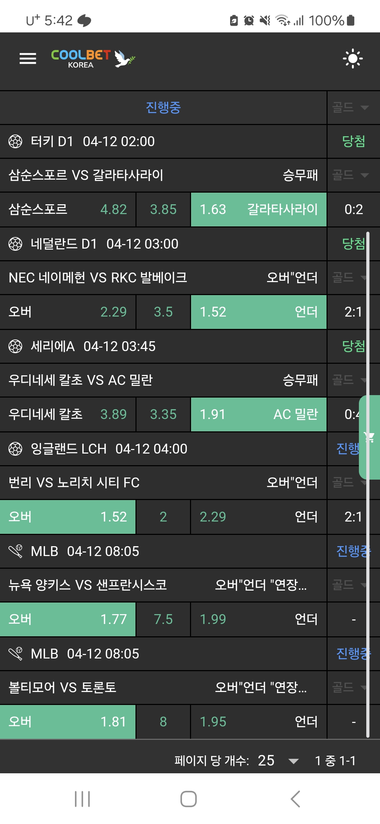Tap the Coolbet Korea logo

[93, 58]
